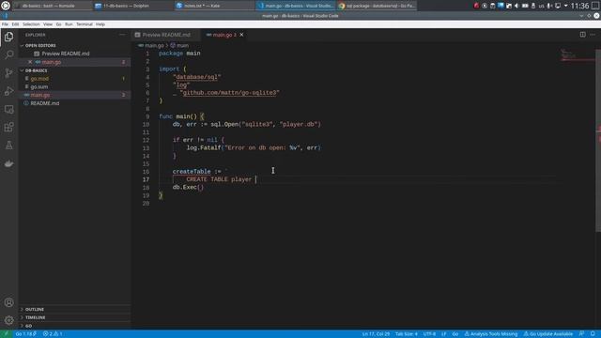Expand the Outline section
This screenshot has width=601, height=338.
click(75, 309)
